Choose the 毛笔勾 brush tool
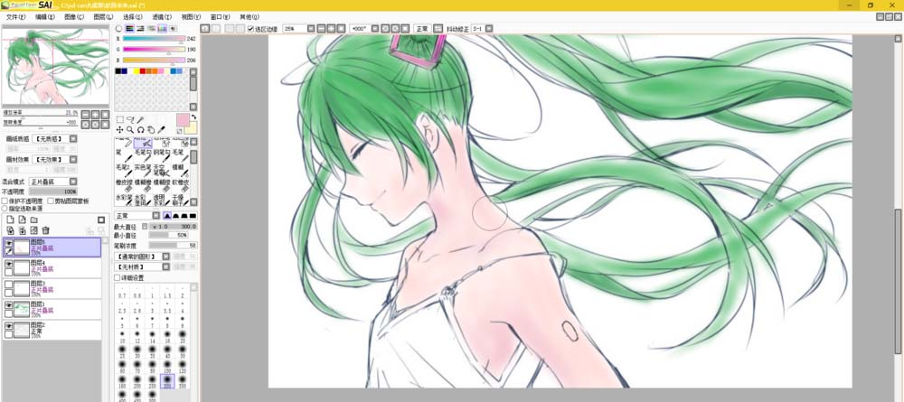This screenshot has width=904, height=402. [x=144, y=154]
